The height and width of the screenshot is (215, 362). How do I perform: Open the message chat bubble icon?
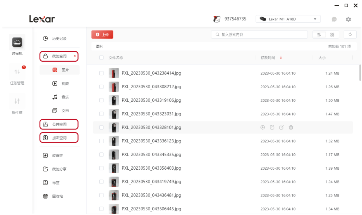click(x=334, y=19)
